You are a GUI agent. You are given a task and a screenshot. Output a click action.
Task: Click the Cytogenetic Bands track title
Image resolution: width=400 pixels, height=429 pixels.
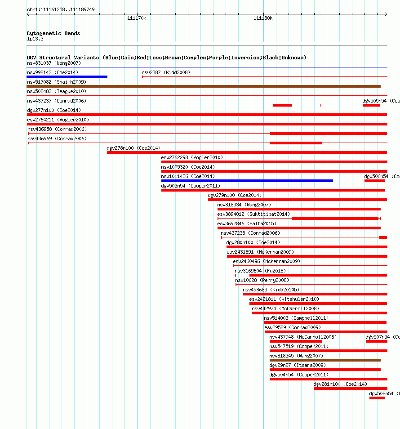(53, 33)
